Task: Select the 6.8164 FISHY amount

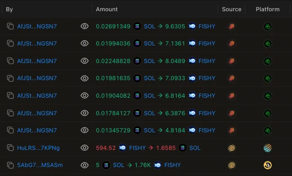Action: pos(175,96)
